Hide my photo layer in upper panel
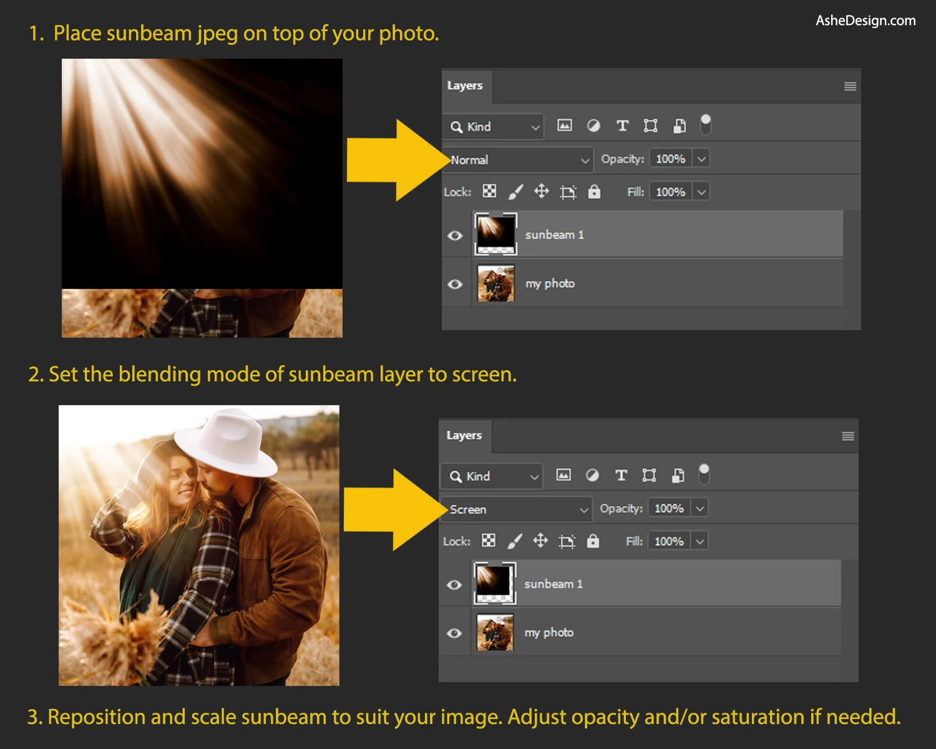 coord(456,284)
